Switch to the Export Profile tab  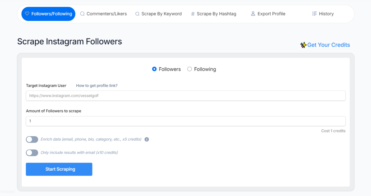(x=271, y=14)
